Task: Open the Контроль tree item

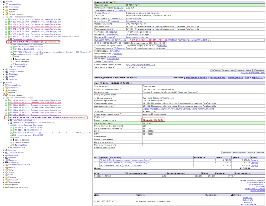Action: point(12,177)
